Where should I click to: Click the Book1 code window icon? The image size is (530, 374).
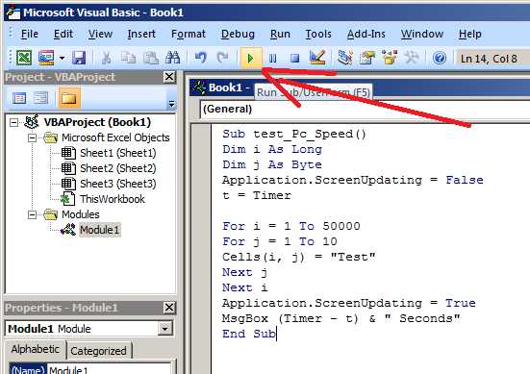[199, 87]
